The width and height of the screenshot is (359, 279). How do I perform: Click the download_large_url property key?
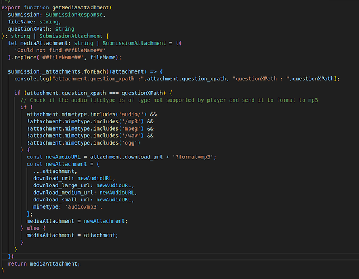[62, 185]
